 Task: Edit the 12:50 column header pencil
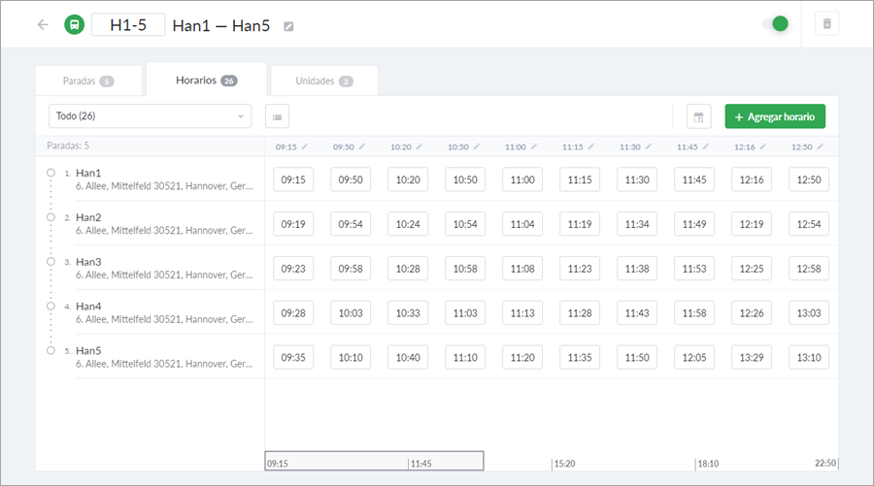(821, 146)
